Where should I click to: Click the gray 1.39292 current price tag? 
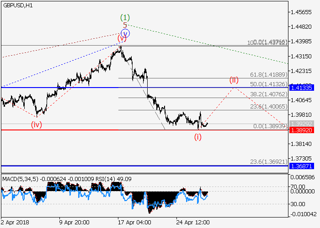(x=301, y=124)
